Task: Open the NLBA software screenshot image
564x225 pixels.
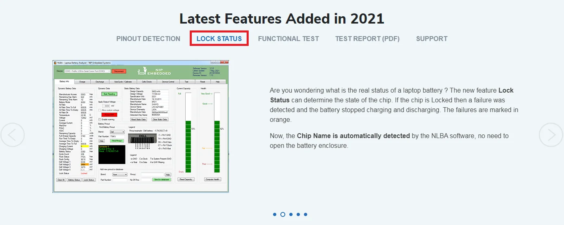Action: [141, 126]
